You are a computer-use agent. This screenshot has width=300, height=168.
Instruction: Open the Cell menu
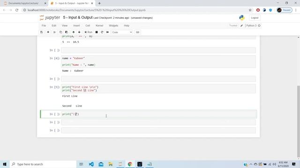coord(88,26)
